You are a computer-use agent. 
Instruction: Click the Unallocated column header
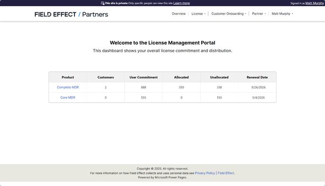tap(219, 77)
